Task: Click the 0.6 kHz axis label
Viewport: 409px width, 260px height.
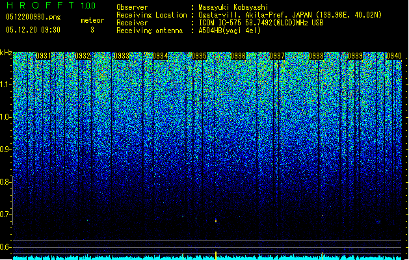Action: 5,247
